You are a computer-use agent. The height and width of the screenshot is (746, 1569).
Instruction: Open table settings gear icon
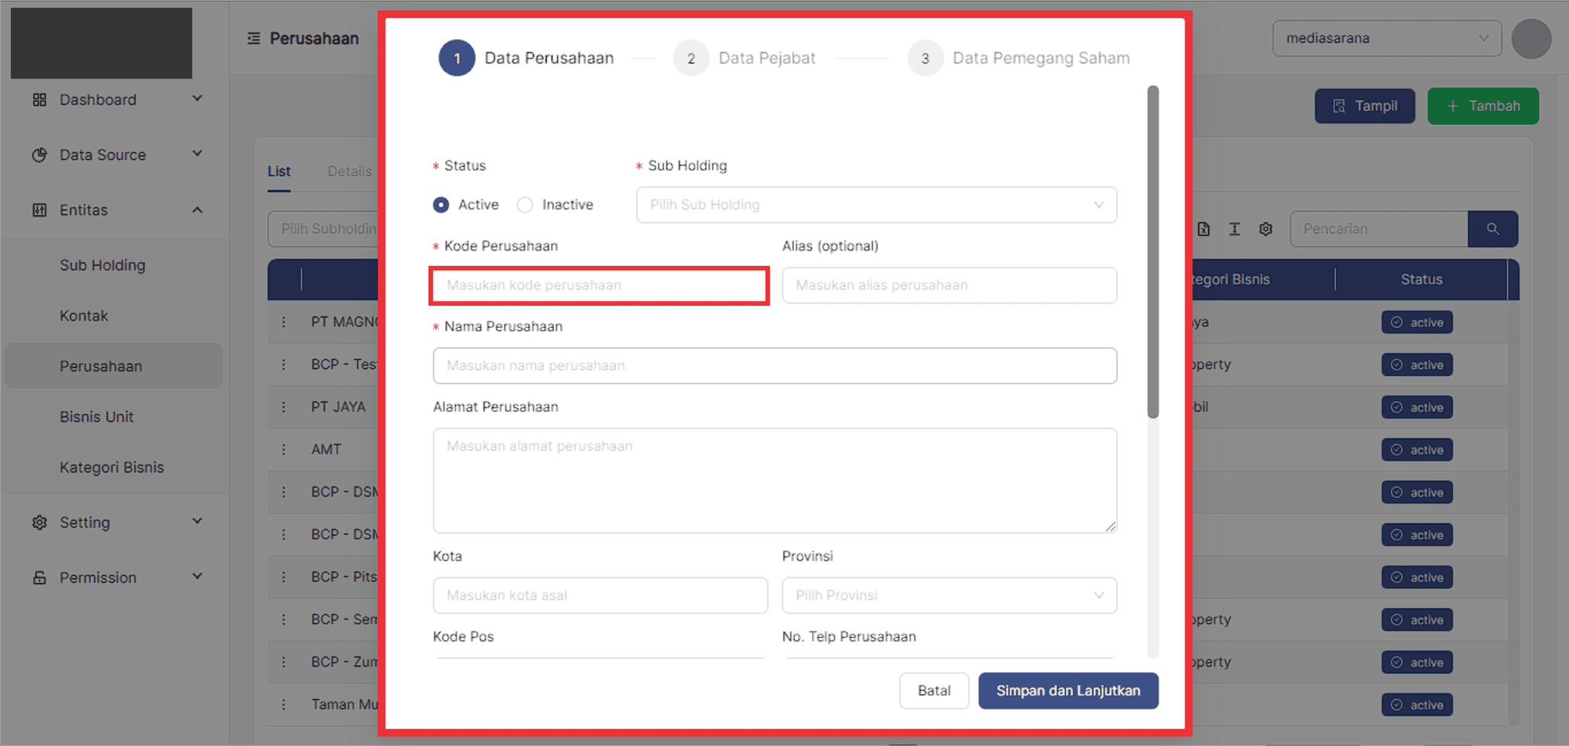click(1265, 229)
